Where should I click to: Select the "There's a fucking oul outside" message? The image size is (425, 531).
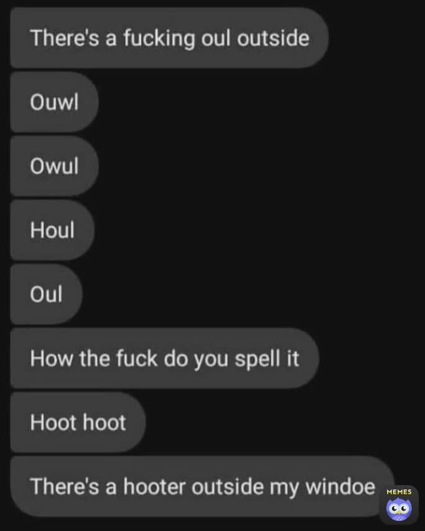click(169, 38)
